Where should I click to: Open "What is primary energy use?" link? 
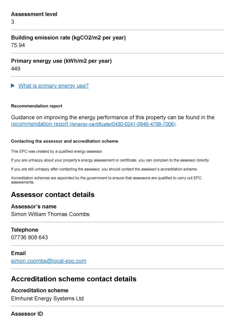(53, 86)
